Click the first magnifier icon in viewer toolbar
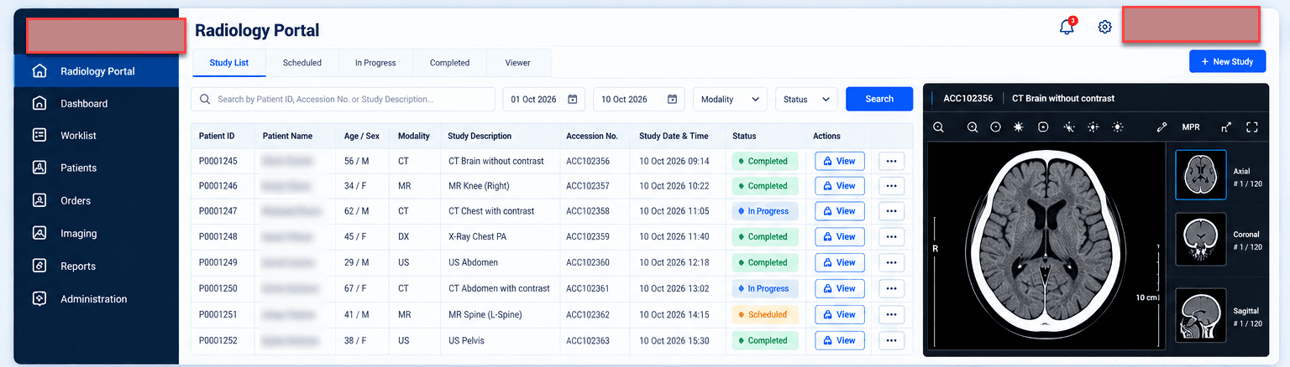The height and width of the screenshot is (367, 1290). tap(939, 127)
